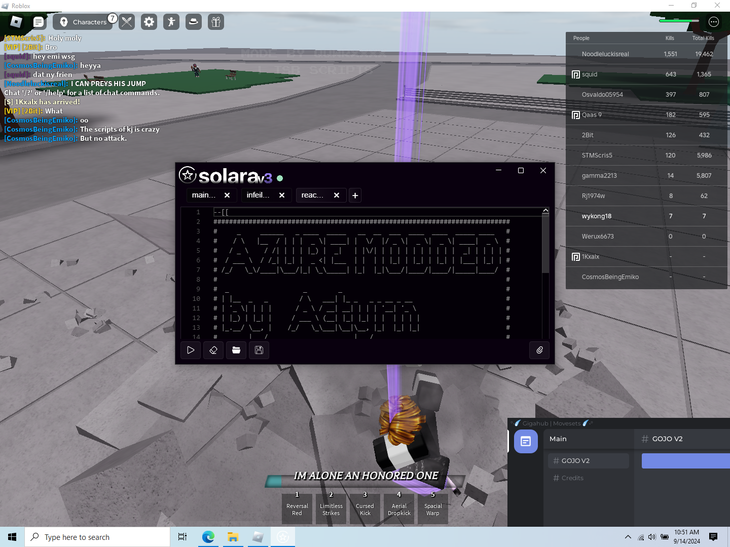Click the Solara editor vertical scrollbar
Screen dimensions: 730x547
[x=545, y=243]
